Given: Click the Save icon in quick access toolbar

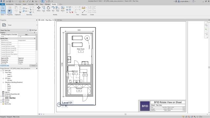Looking at the screenshot, I should (x=10, y=1).
